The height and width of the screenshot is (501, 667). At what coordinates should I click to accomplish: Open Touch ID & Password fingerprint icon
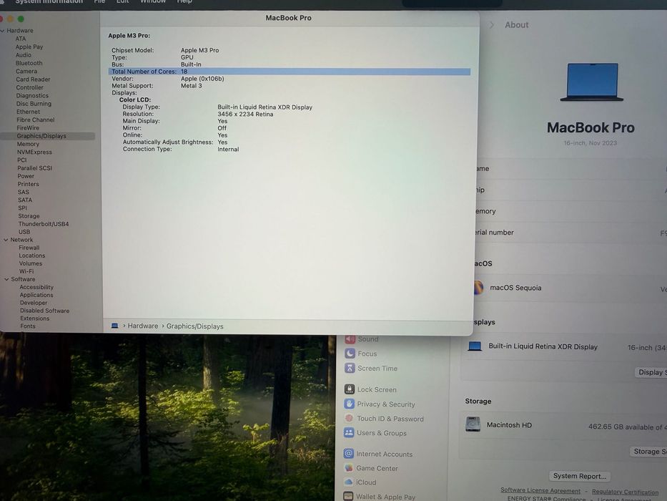350,418
